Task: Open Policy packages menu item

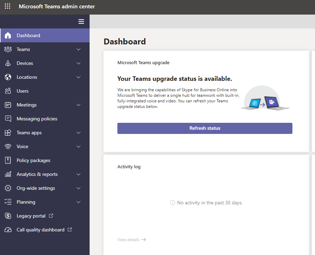Action: coord(45,160)
